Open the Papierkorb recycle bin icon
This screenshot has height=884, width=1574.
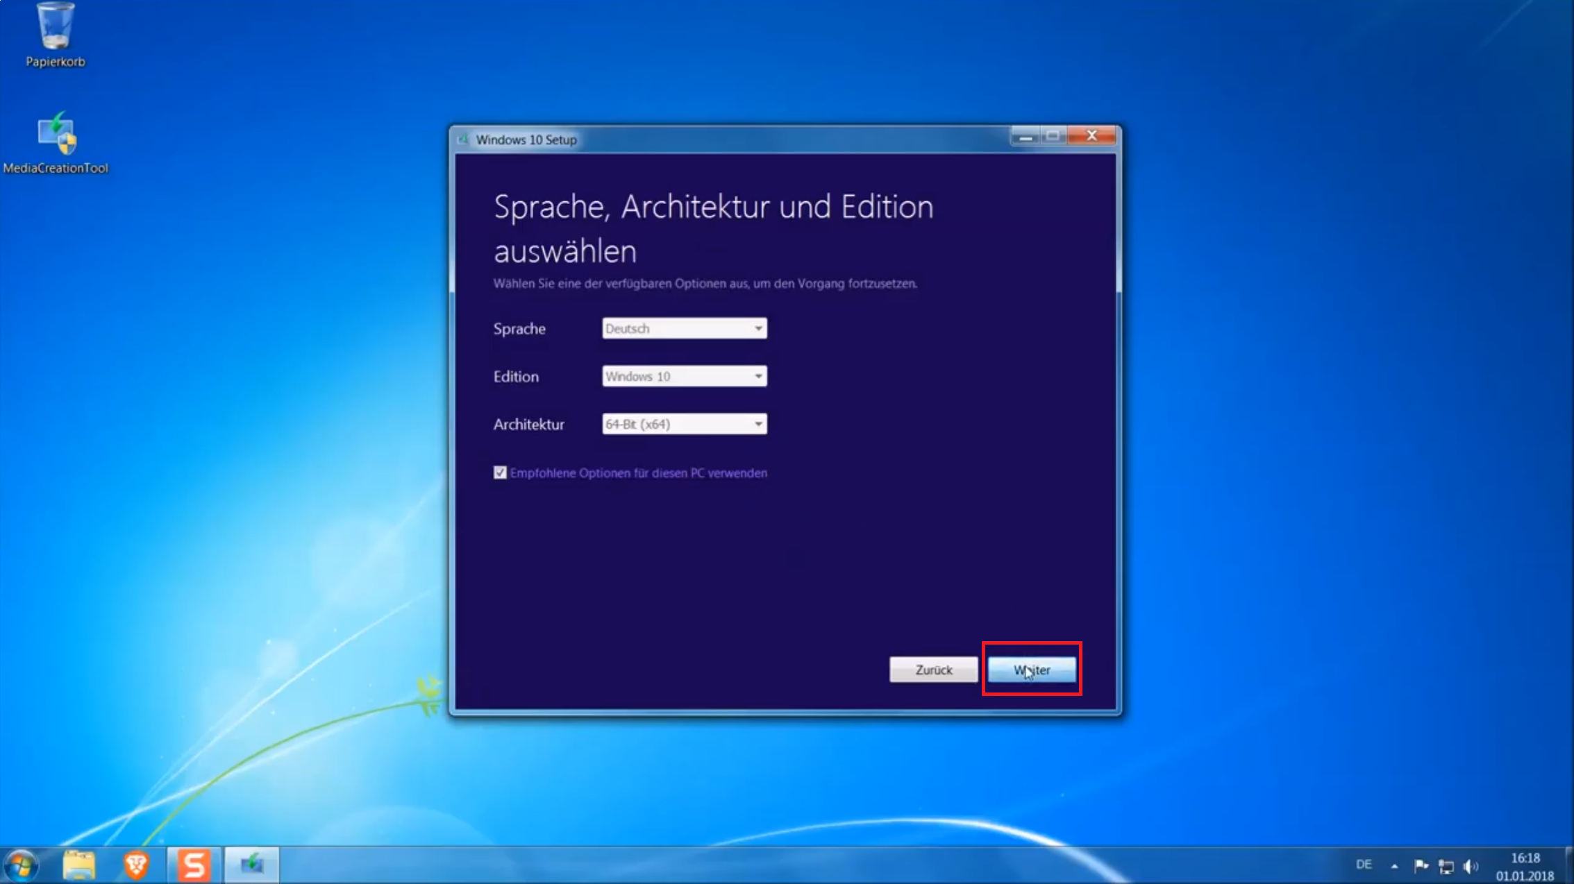pos(55,35)
